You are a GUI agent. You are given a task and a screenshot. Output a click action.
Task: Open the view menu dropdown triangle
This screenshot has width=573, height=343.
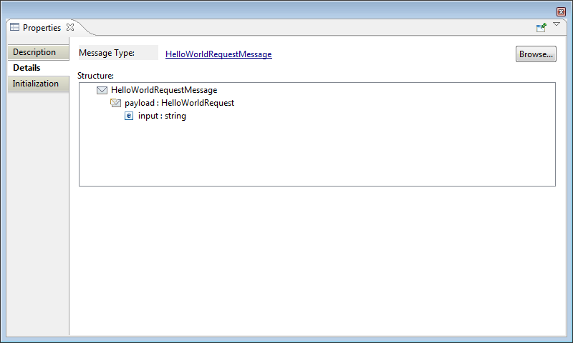click(x=557, y=25)
